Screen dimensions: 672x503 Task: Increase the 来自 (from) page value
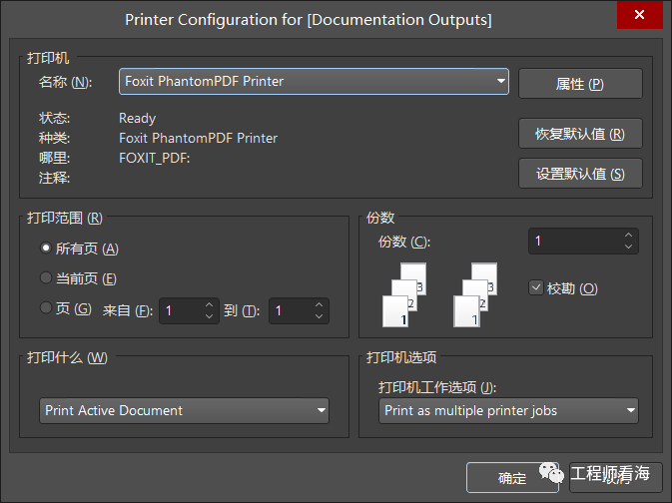click(x=209, y=305)
